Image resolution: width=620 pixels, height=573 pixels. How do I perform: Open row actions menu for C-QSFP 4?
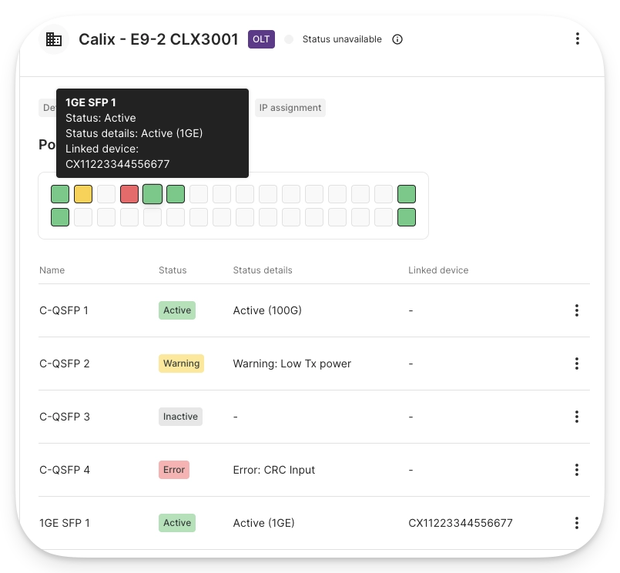point(577,470)
